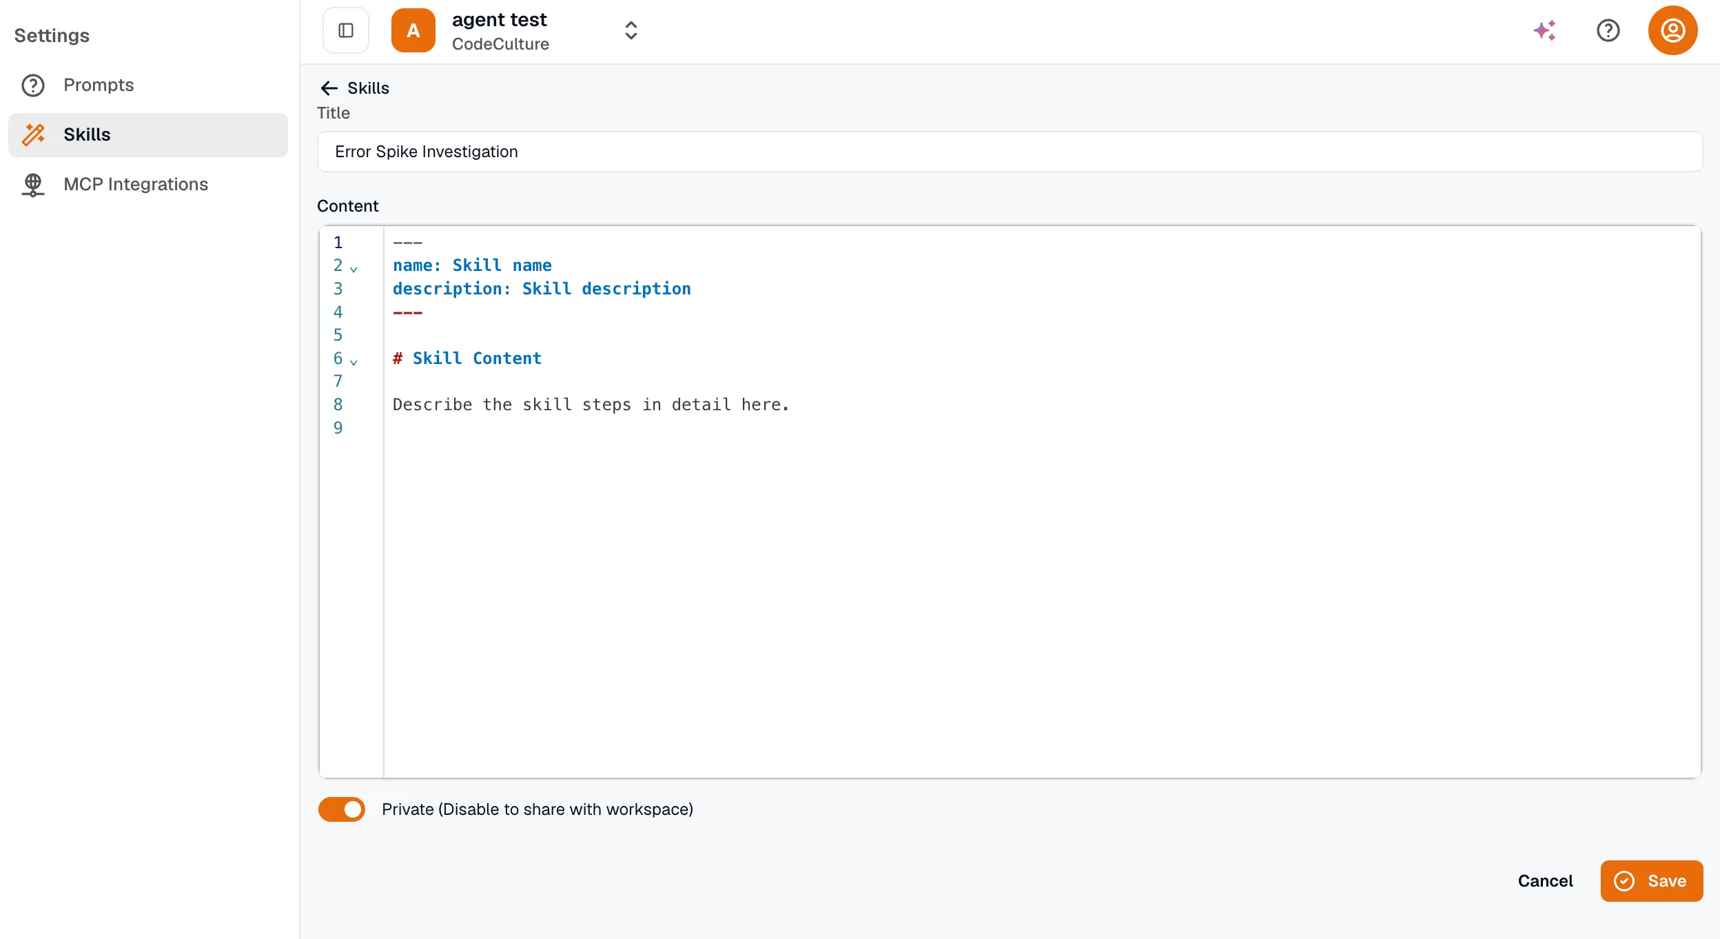
Task: Click the 'name: Skill name' line in editor
Action: tap(472, 265)
